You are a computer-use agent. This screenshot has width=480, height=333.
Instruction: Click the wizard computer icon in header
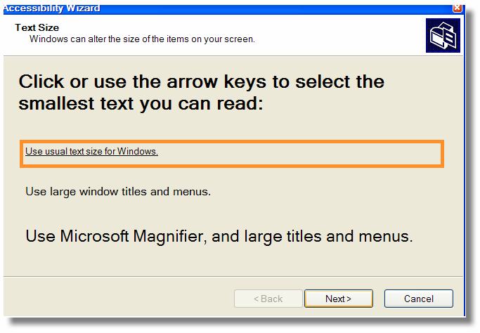[x=442, y=35]
